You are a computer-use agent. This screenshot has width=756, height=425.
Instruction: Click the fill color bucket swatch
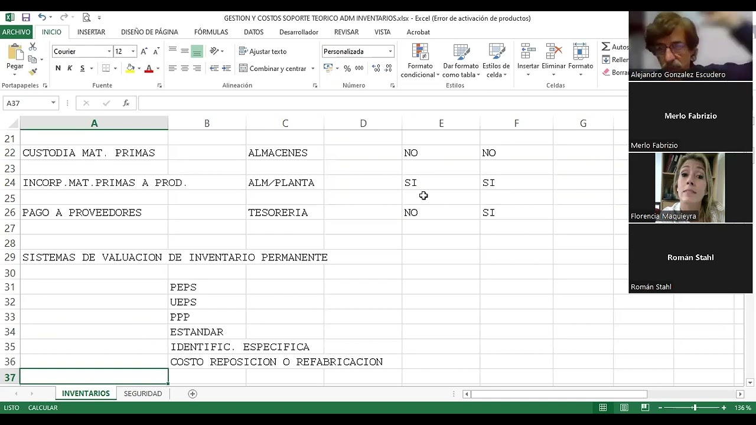(x=130, y=68)
